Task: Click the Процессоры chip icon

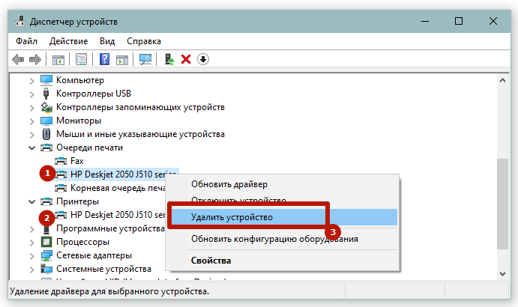Action: click(x=46, y=242)
